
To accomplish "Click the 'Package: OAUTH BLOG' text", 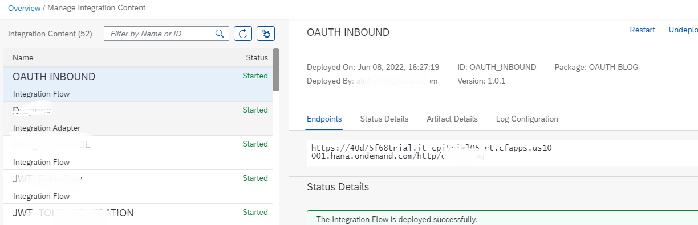I will (x=596, y=67).
